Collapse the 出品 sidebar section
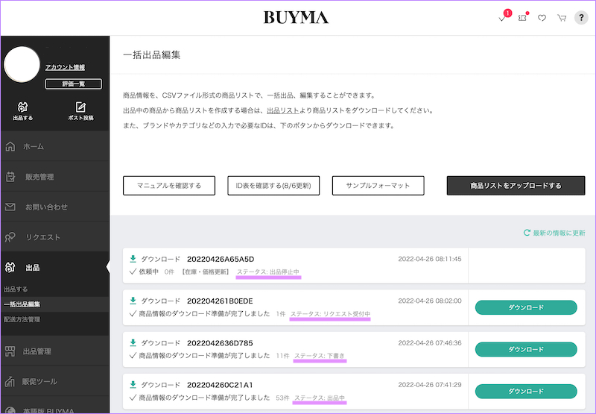Screen dimensions: 596x414 pyautogui.click(x=54, y=267)
